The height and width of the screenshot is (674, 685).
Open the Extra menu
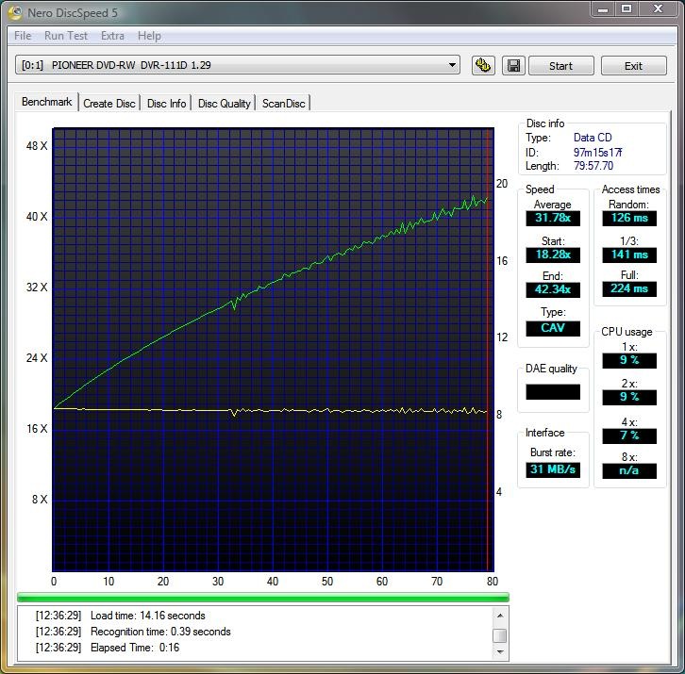coord(112,36)
